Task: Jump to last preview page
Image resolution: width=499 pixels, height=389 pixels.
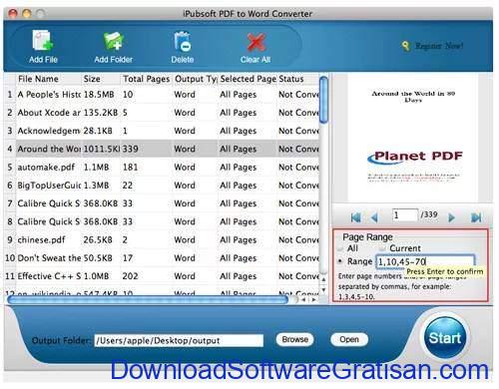Action: point(476,217)
